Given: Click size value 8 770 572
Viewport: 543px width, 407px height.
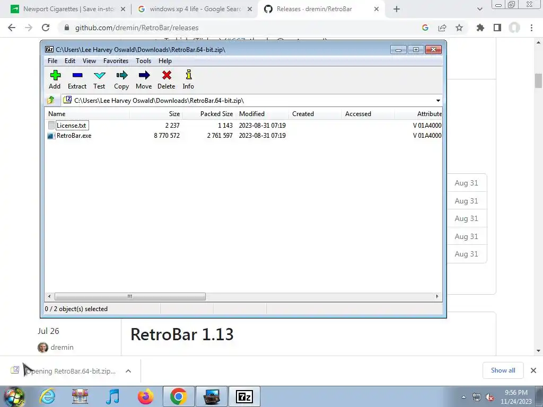Looking at the screenshot, I should coord(167,136).
